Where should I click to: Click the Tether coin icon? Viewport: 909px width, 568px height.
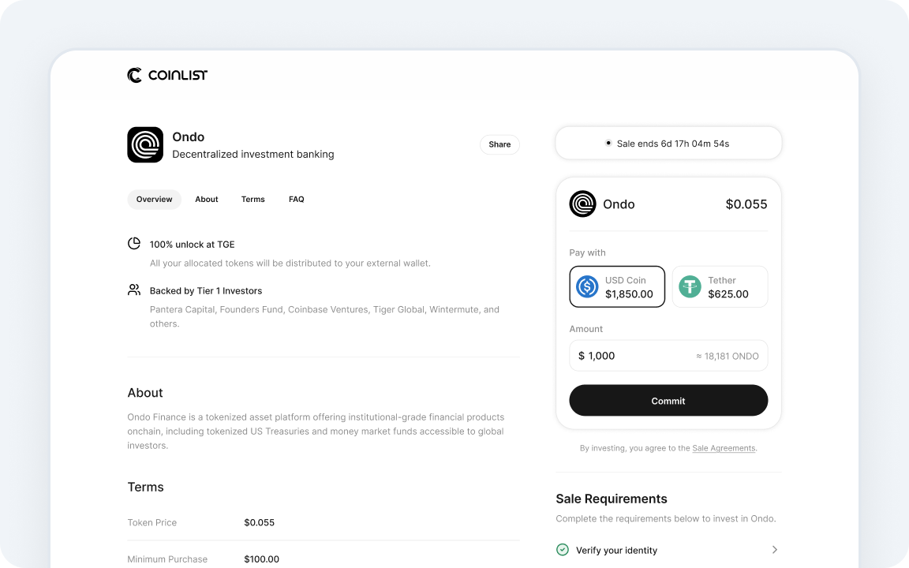point(690,286)
